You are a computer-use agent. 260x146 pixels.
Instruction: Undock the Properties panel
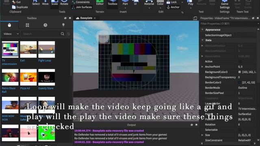(x=253, y=18)
